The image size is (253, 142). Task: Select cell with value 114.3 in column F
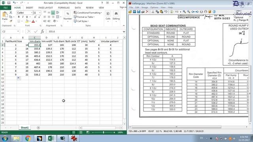tap(70, 64)
